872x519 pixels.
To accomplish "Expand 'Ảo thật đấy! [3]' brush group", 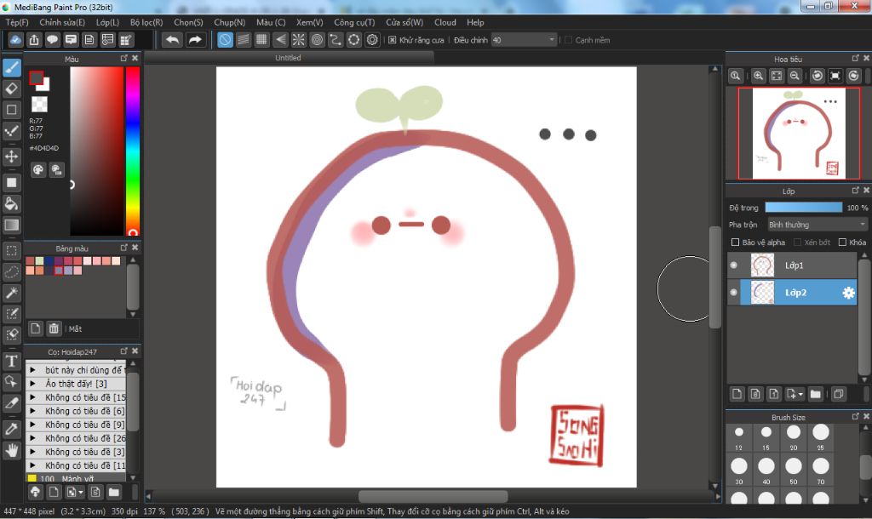I will click(33, 384).
